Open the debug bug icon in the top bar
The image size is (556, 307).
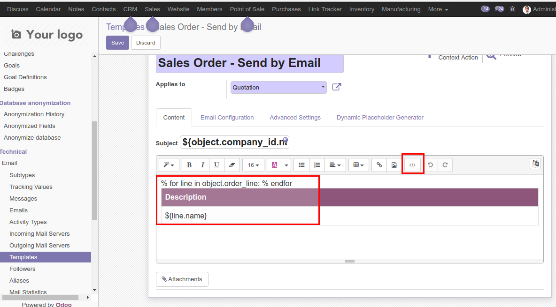pyautogui.click(x=512, y=8)
